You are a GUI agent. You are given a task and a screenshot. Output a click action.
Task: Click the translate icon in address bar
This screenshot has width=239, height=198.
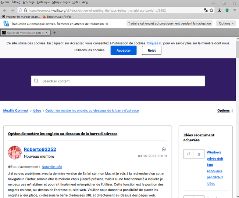pyautogui.click(x=206, y=10)
